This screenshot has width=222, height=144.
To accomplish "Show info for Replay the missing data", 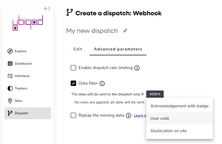I will click(x=128, y=116).
